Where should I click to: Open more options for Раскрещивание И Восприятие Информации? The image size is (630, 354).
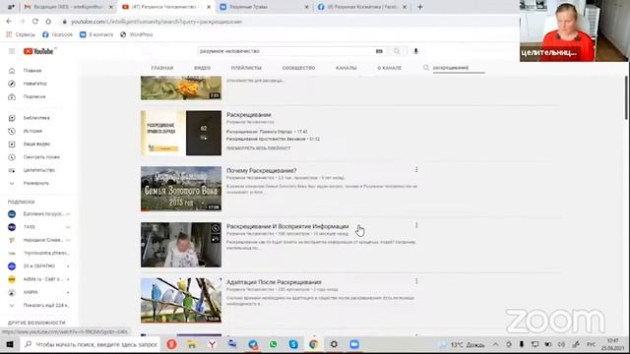416,225
